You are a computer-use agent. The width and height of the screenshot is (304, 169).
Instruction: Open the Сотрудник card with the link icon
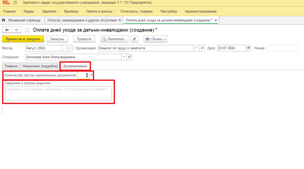(129, 57)
